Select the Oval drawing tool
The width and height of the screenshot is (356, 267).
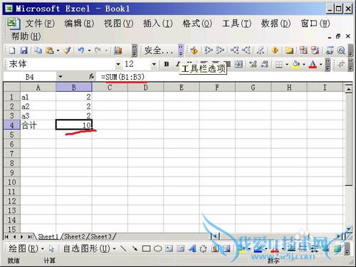click(x=157, y=248)
